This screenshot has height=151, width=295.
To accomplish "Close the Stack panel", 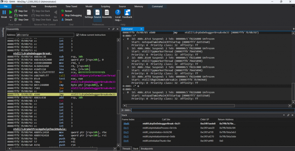I will coord(292,115).
